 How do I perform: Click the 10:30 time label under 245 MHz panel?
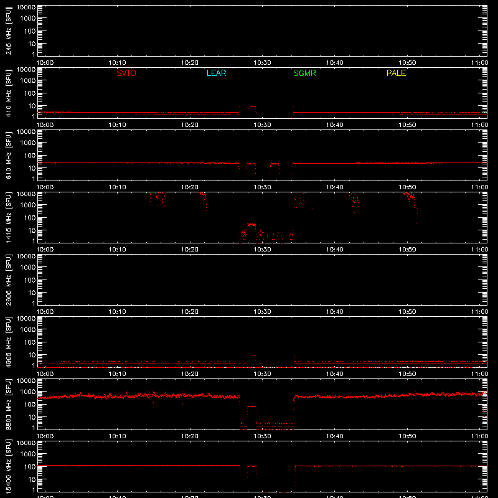262,63
